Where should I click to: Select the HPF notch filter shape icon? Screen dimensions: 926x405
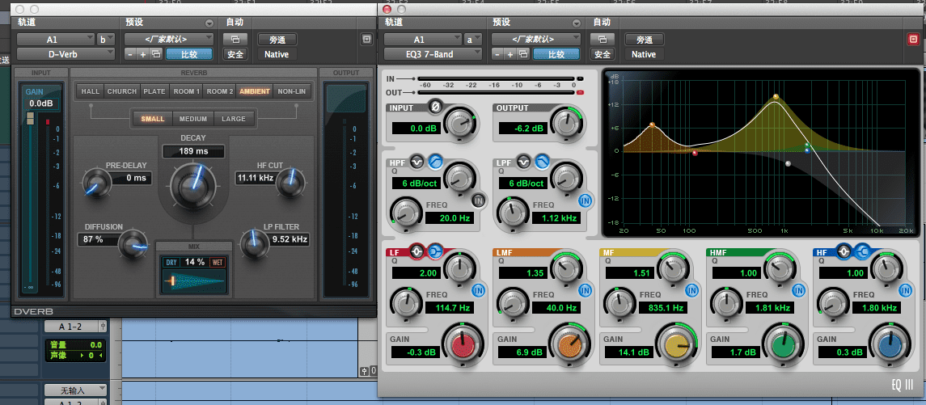point(417,161)
